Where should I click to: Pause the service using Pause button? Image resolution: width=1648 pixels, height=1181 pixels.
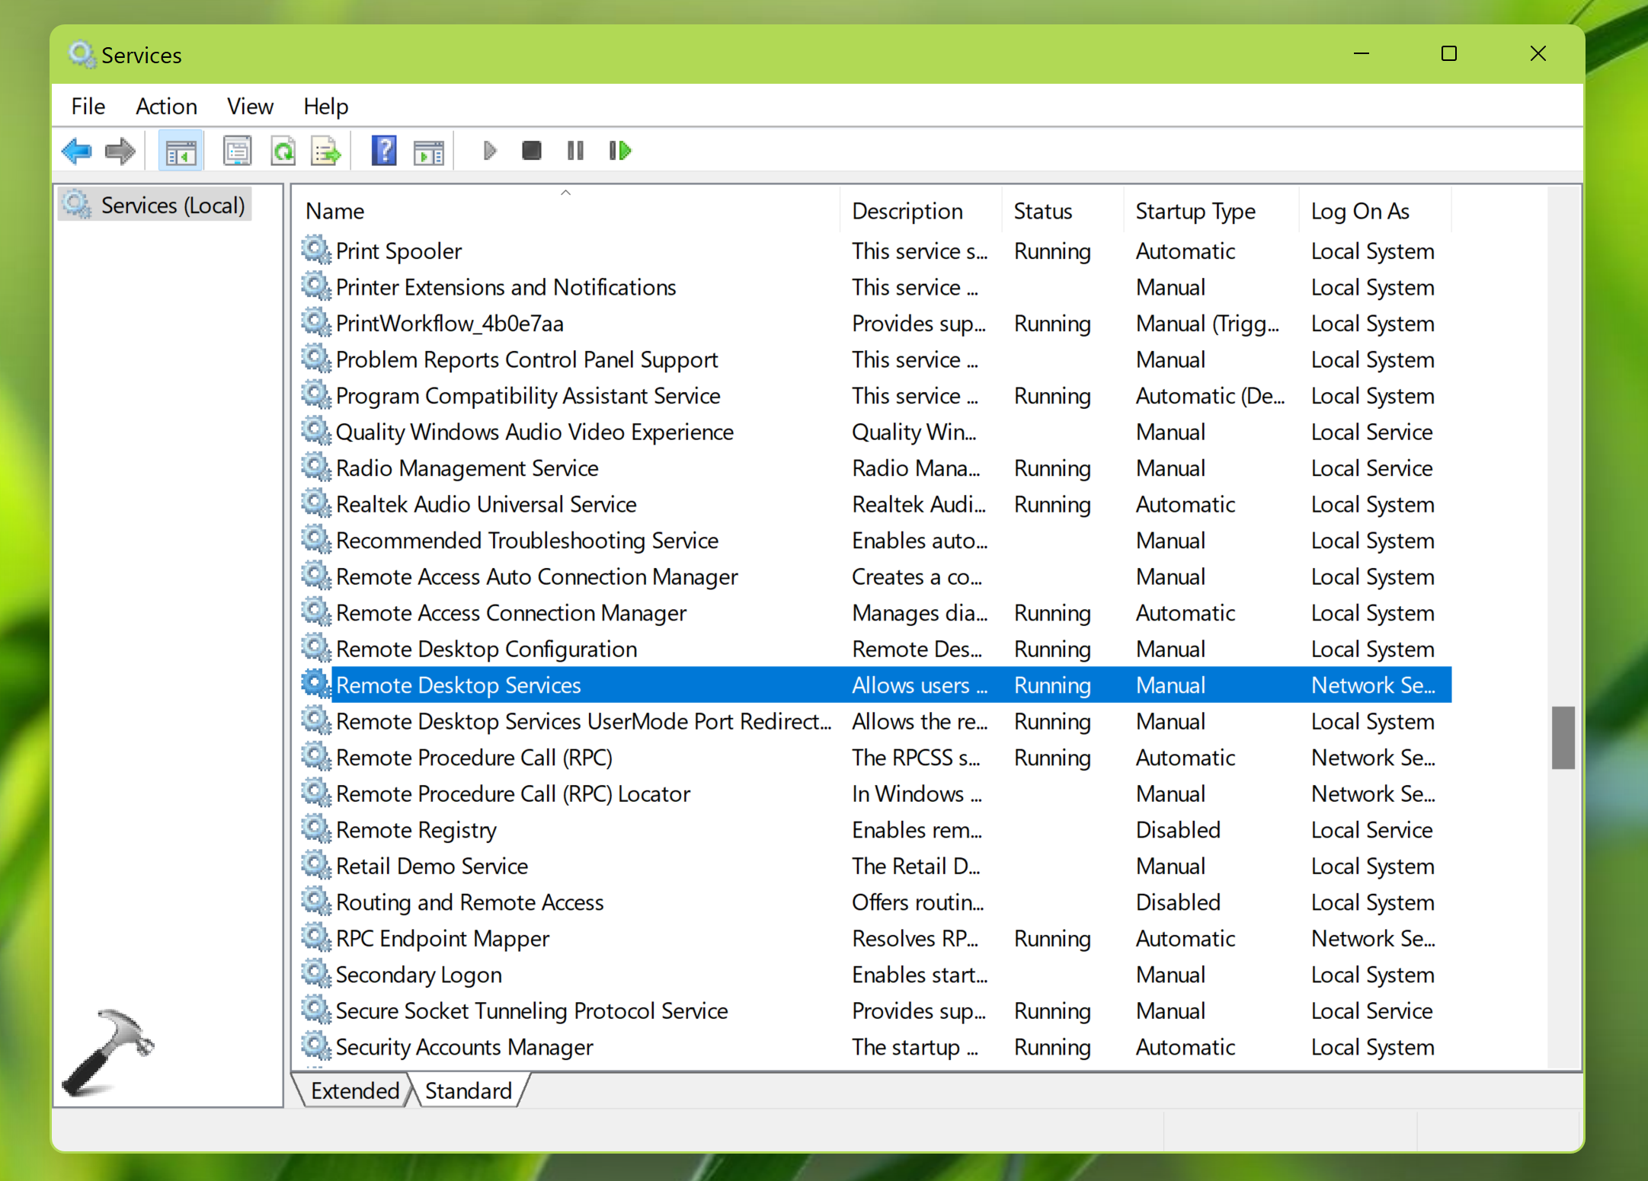click(x=575, y=151)
